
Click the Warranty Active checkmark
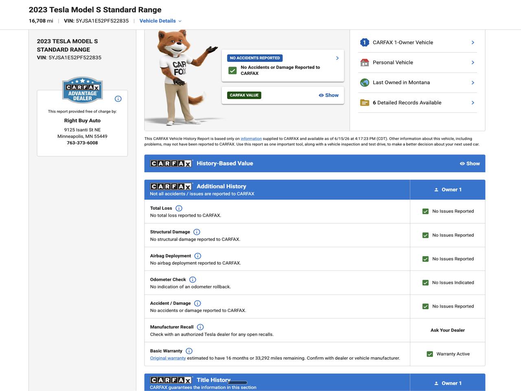pos(429,354)
